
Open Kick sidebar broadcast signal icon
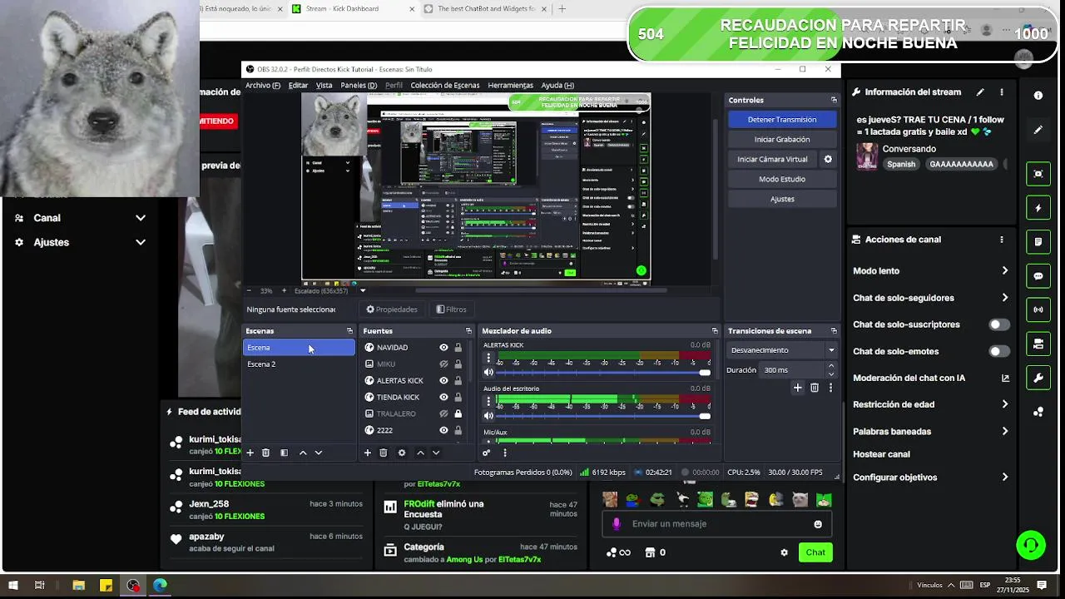(x=1038, y=309)
